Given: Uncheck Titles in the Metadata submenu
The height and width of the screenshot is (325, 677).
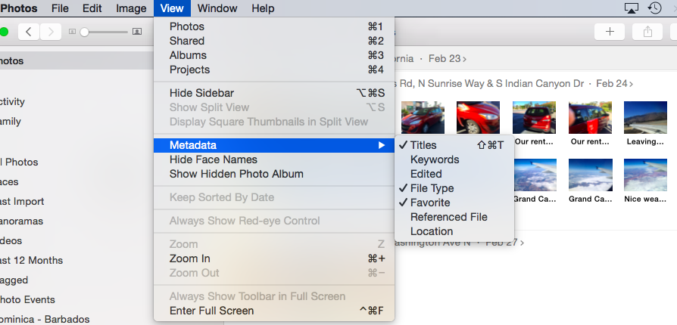Looking at the screenshot, I should tap(423, 145).
